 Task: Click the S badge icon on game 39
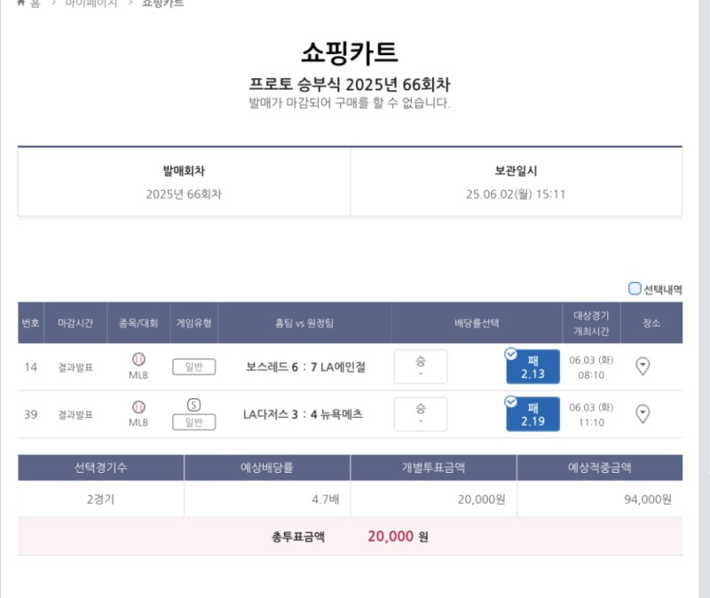tap(193, 405)
